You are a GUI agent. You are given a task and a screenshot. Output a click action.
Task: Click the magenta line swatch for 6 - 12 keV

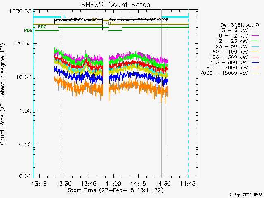tap(255, 36)
